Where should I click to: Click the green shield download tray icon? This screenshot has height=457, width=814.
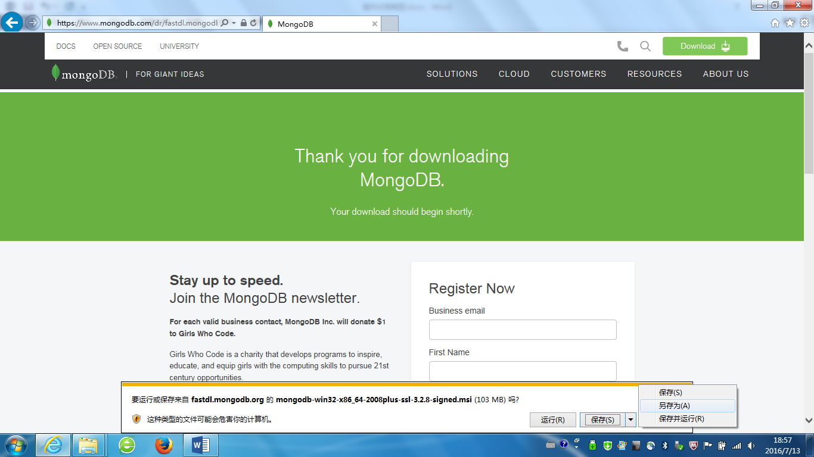(607, 445)
